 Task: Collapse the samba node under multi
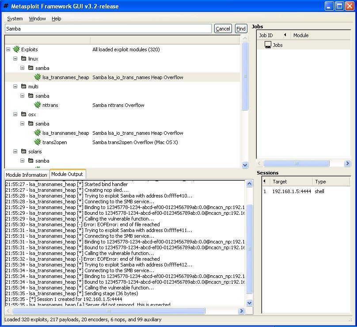tap(22, 95)
